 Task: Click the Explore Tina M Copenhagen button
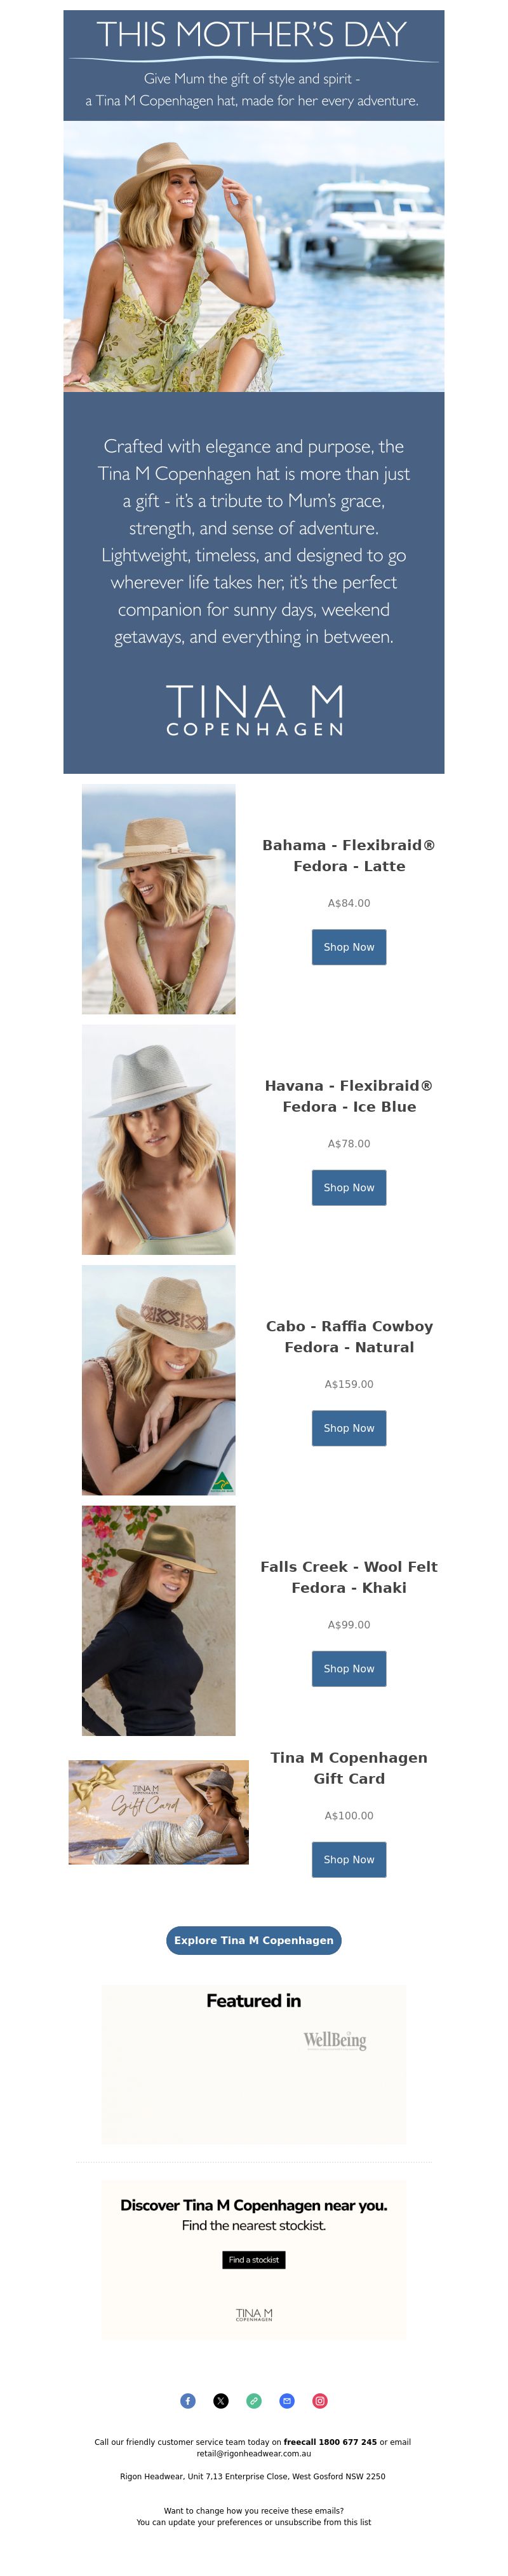click(253, 1939)
